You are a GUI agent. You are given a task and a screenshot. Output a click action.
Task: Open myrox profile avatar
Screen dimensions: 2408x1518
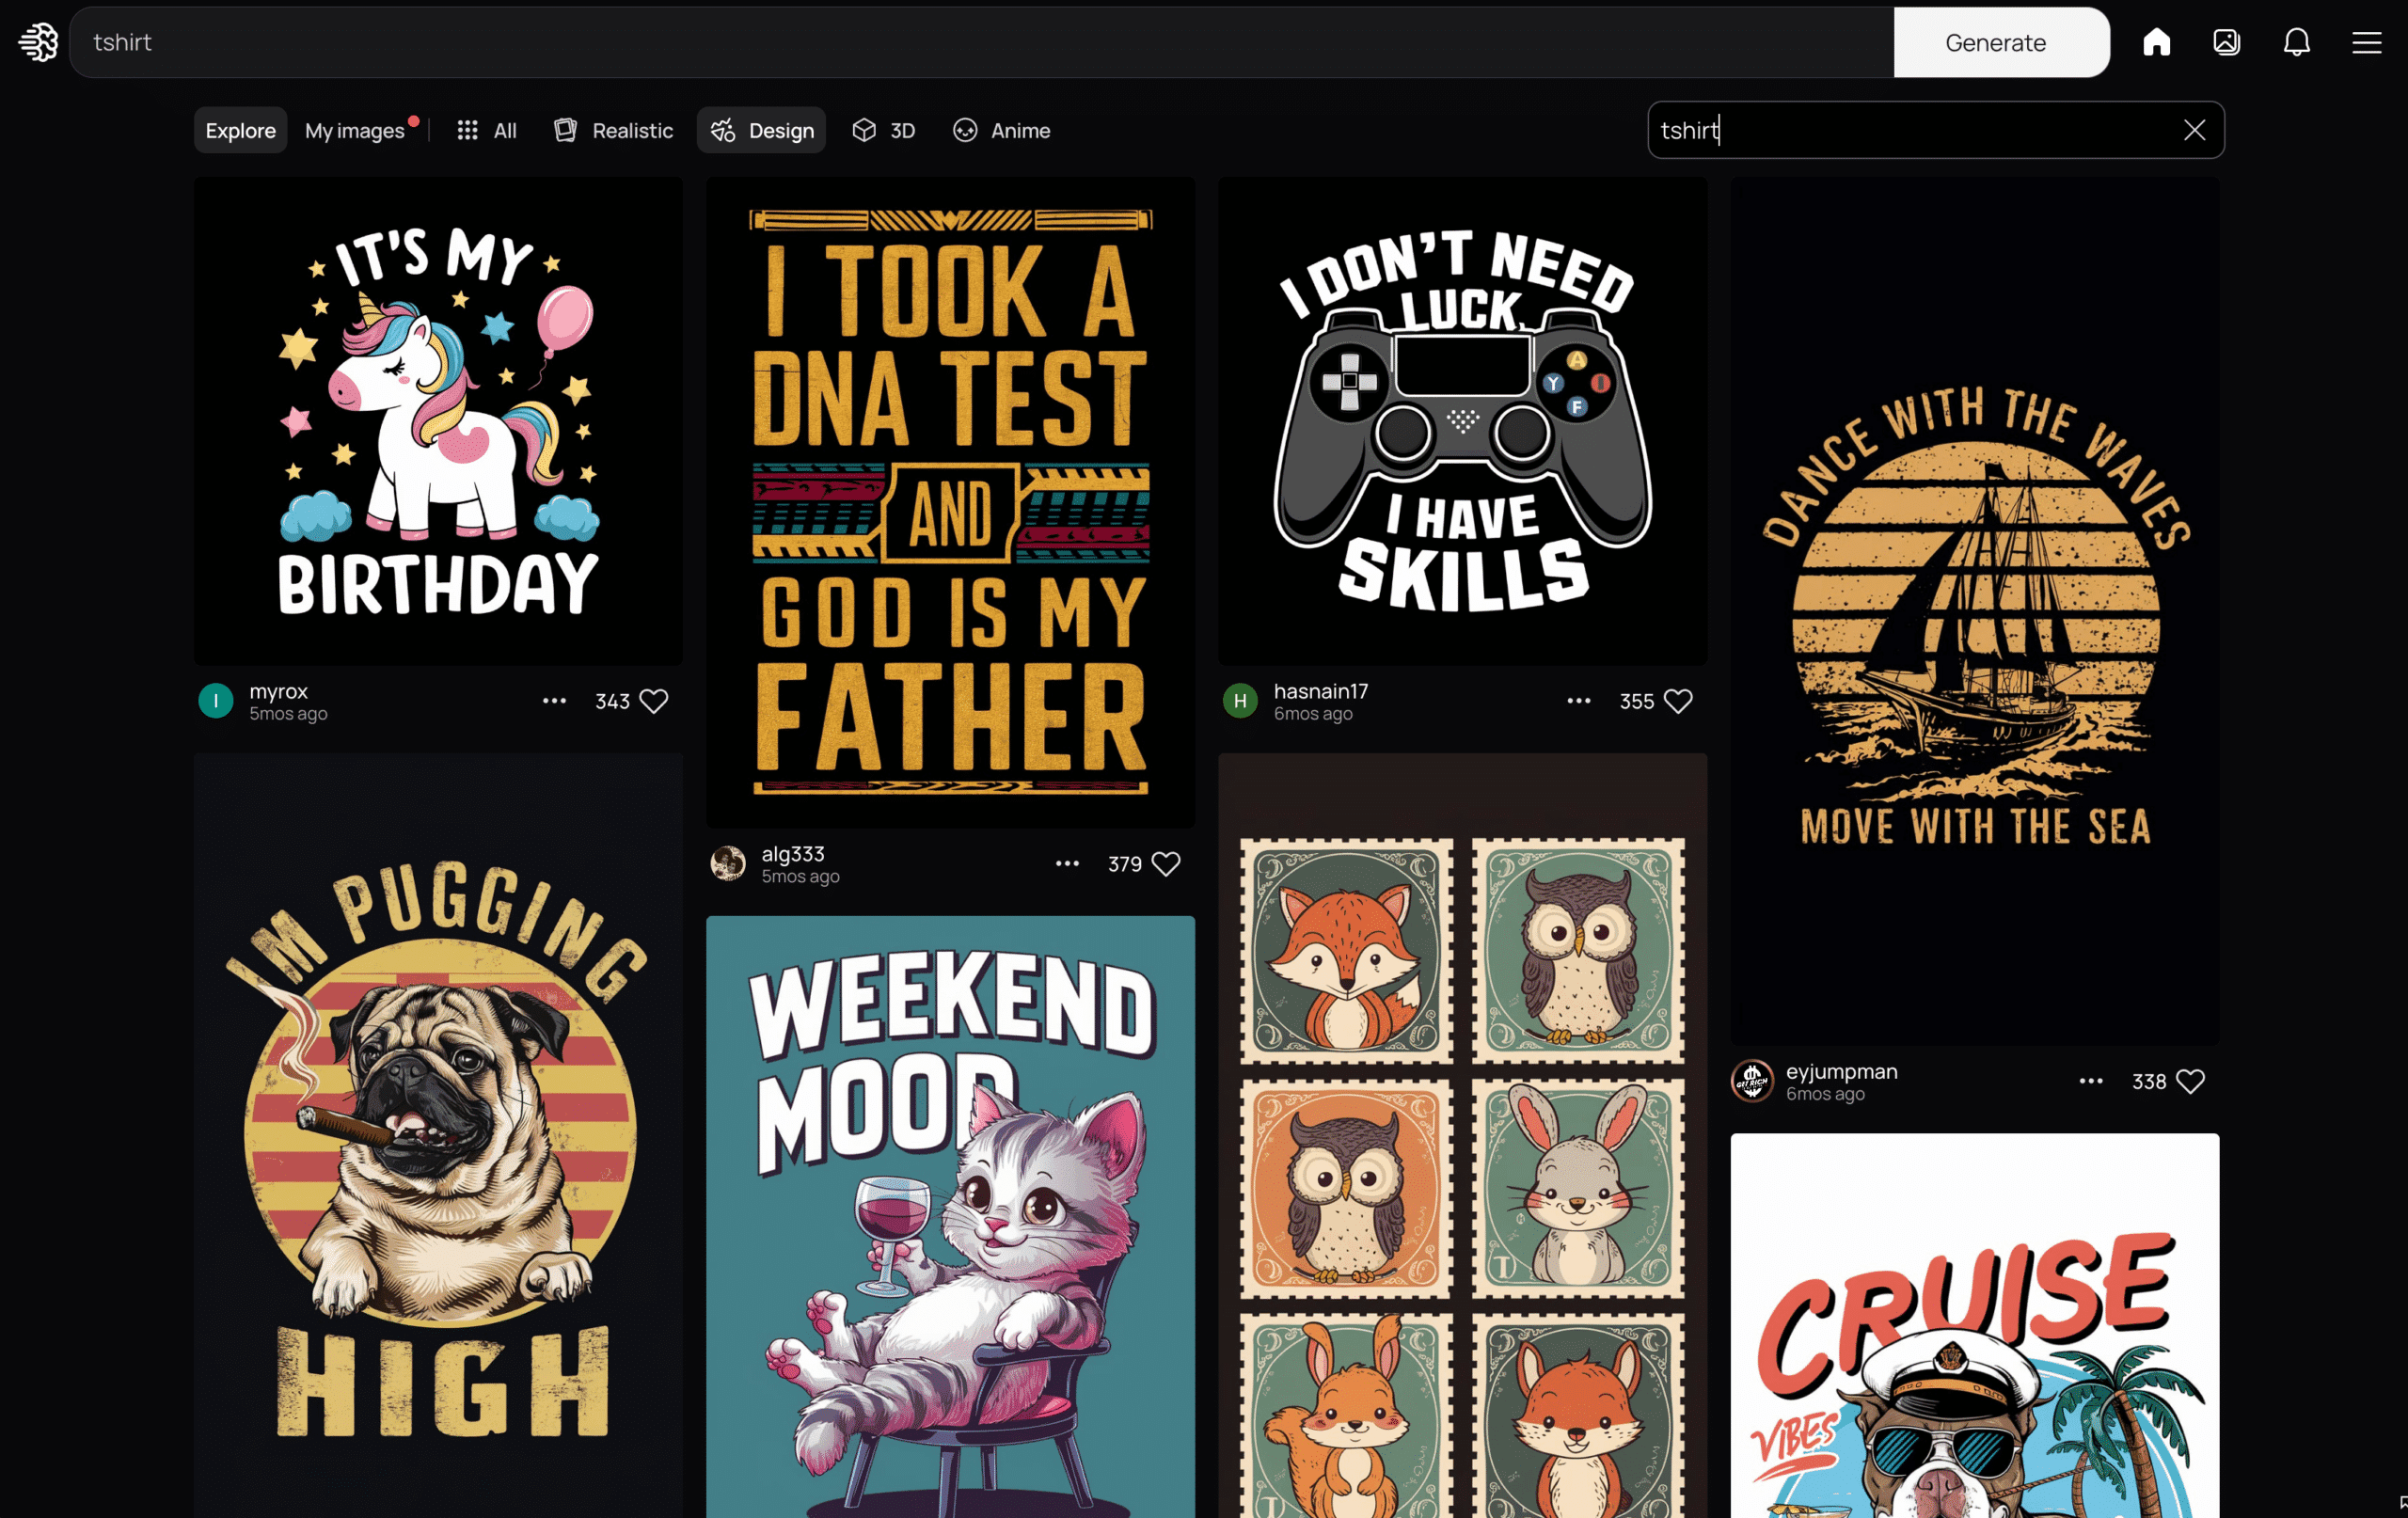pos(216,701)
